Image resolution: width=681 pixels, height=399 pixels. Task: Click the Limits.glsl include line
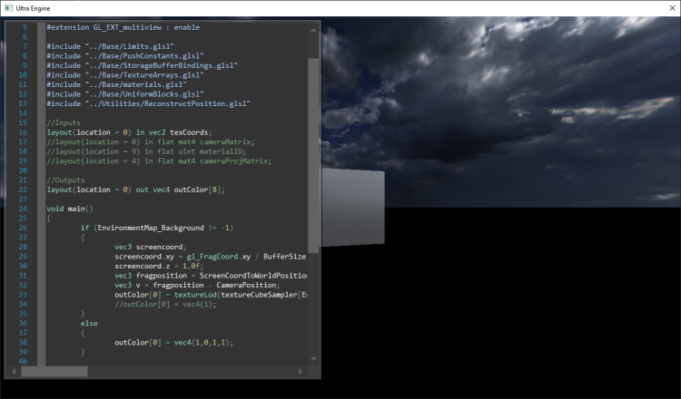[x=110, y=45]
